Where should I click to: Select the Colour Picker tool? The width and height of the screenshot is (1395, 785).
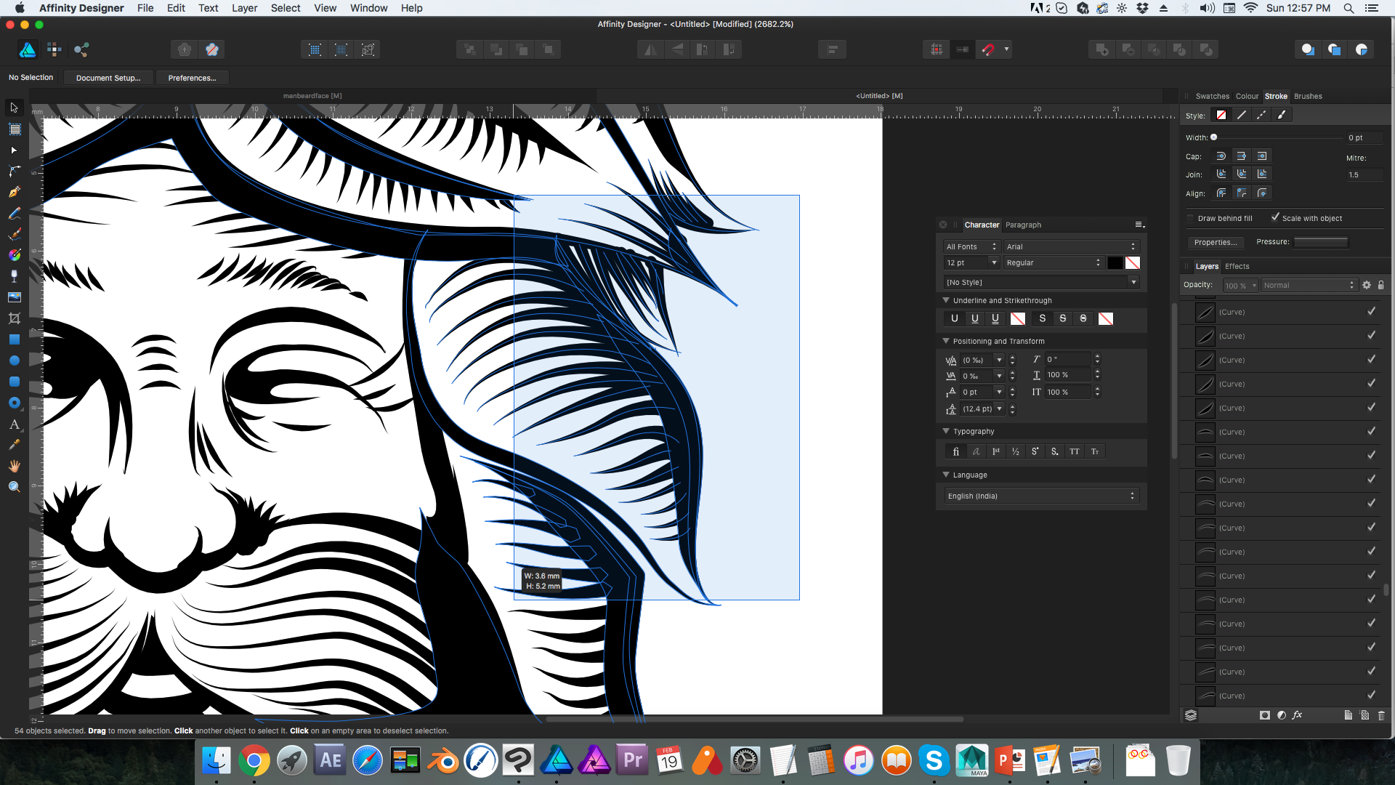click(x=14, y=444)
